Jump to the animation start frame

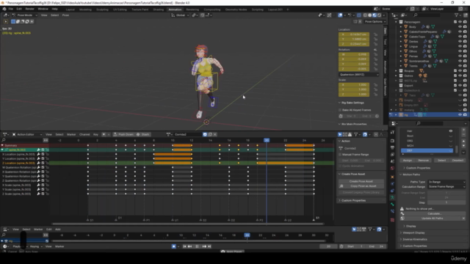click(x=184, y=246)
